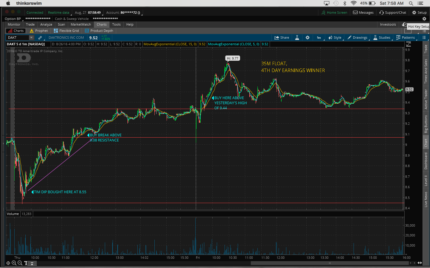The width and height of the screenshot is (430, 268).
Task: Open the chart toolbar list menu icon
Action: click(424, 38)
